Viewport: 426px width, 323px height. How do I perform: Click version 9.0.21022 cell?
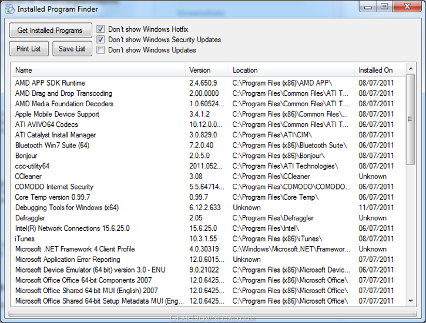click(204, 270)
